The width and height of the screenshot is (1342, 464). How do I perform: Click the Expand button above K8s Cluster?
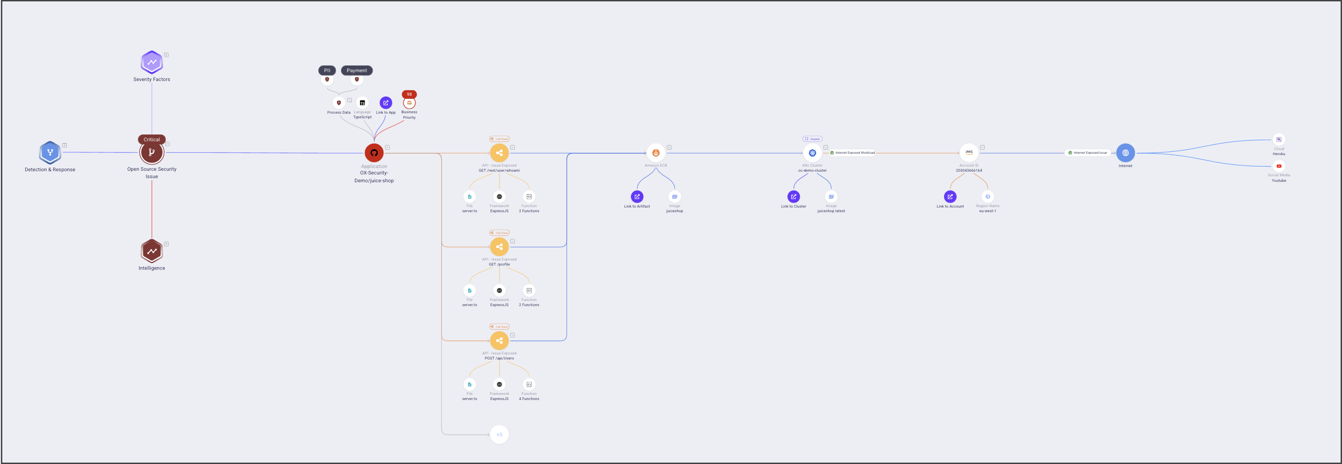(811, 139)
